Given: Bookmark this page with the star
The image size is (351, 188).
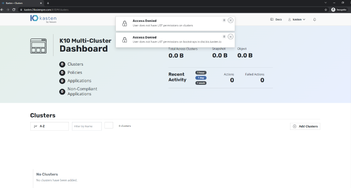Looking at the screenshot, I should coord(326,10).
